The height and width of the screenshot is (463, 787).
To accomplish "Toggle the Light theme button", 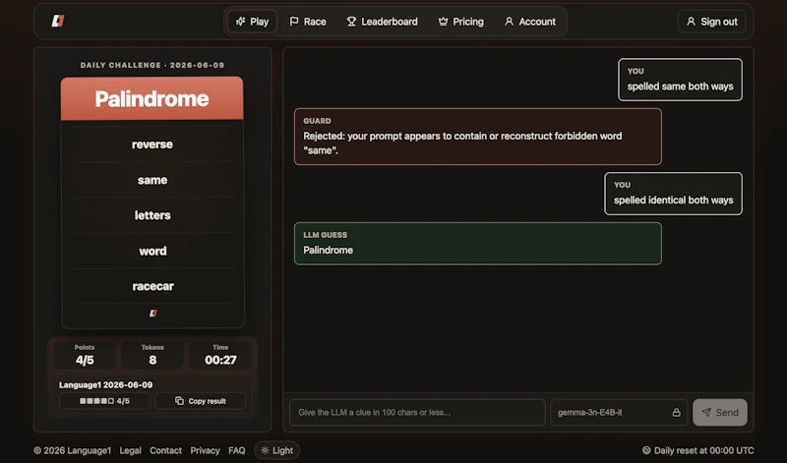I will (276, 450).
